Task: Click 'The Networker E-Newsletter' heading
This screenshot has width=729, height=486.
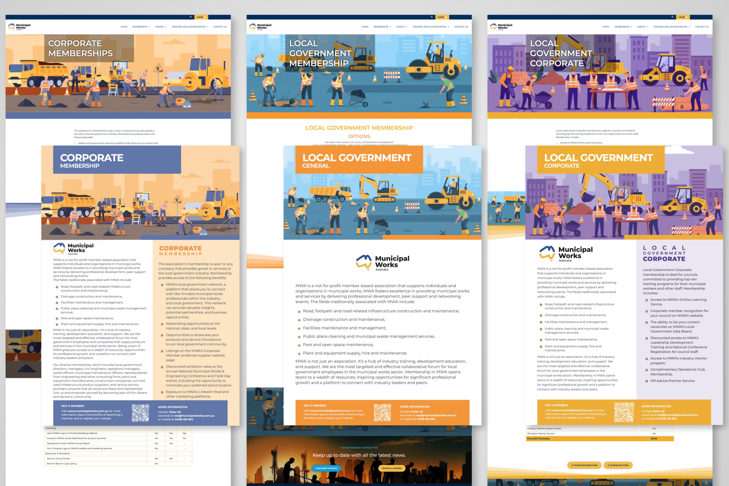Action: [x=359, y=448]
